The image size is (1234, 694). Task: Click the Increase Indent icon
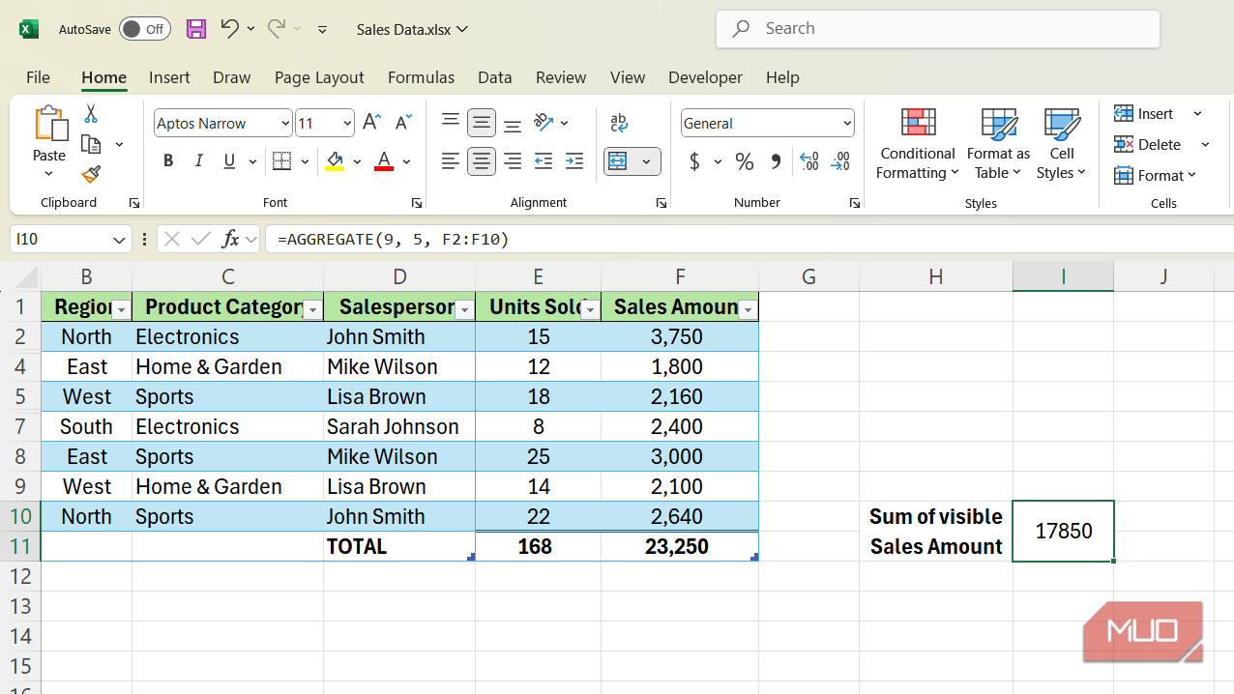tap(574, 161)
